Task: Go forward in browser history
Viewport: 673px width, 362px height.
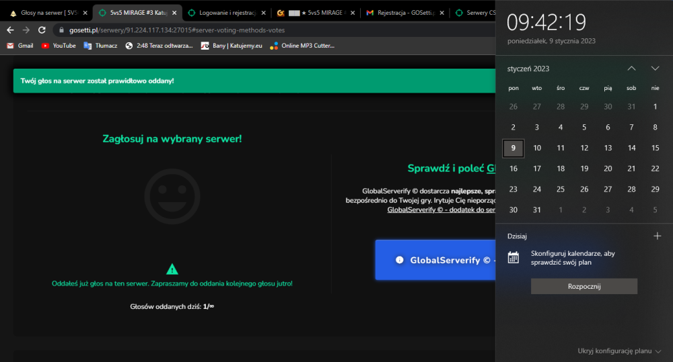Action: coord(26,30)
